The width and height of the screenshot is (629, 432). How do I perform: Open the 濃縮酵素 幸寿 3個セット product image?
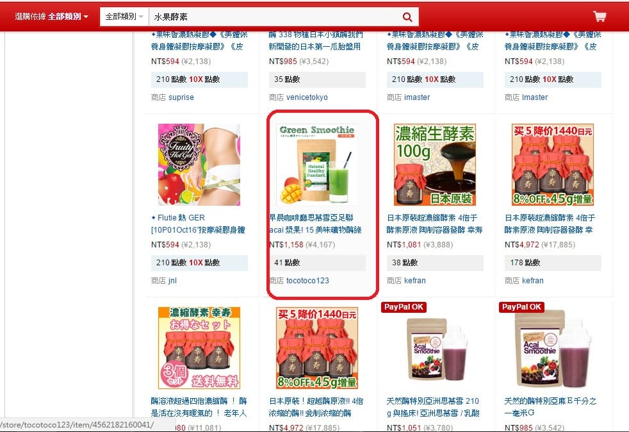[x=199, y=347]
